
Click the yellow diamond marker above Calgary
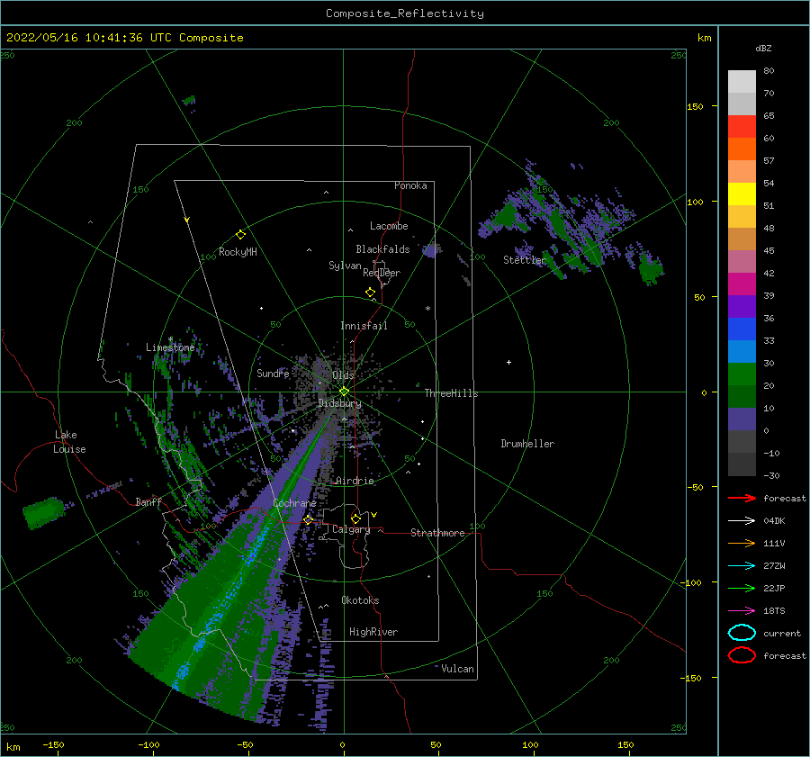355,518
